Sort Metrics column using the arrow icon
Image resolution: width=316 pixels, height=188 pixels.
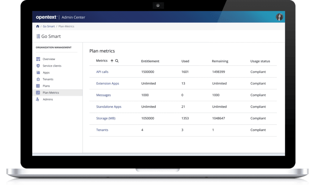click(112, 61)
